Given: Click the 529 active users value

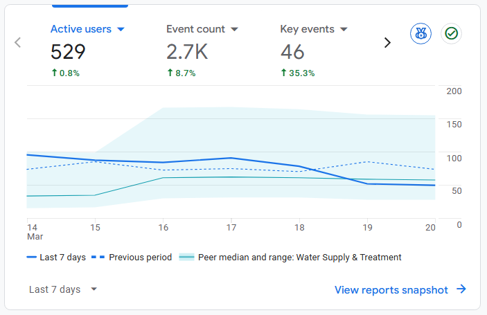Looking at the screenshot, I should pyautogui.click(x=69, y=52).
